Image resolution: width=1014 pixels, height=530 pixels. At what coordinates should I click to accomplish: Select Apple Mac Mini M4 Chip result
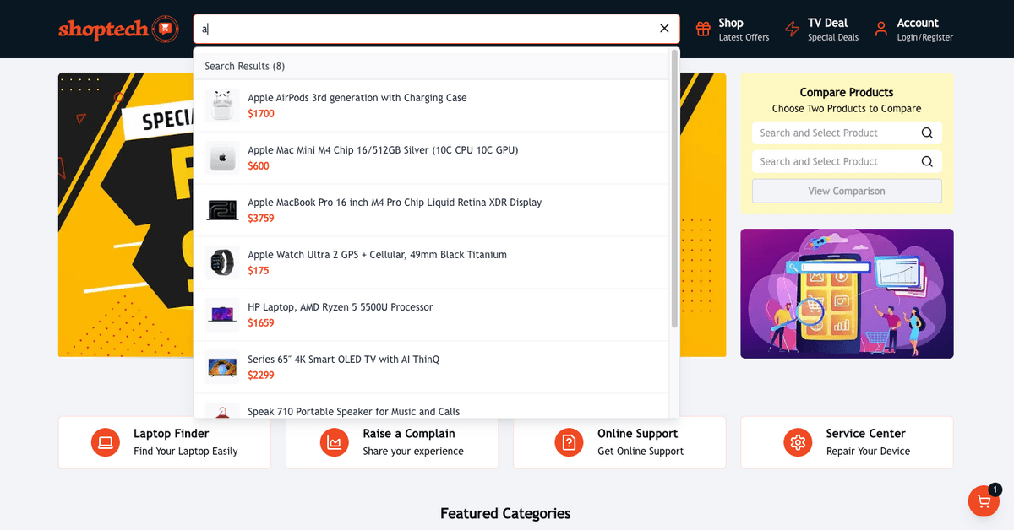point(431,158)
